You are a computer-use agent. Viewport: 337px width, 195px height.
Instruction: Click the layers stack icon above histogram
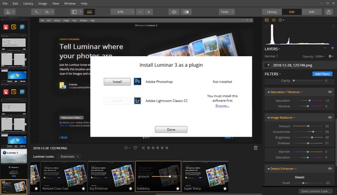tap(274, 20)
